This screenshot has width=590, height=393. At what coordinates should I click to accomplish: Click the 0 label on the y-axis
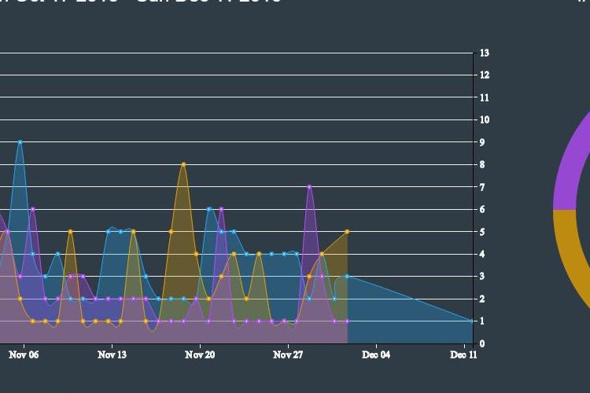point(482,343)
